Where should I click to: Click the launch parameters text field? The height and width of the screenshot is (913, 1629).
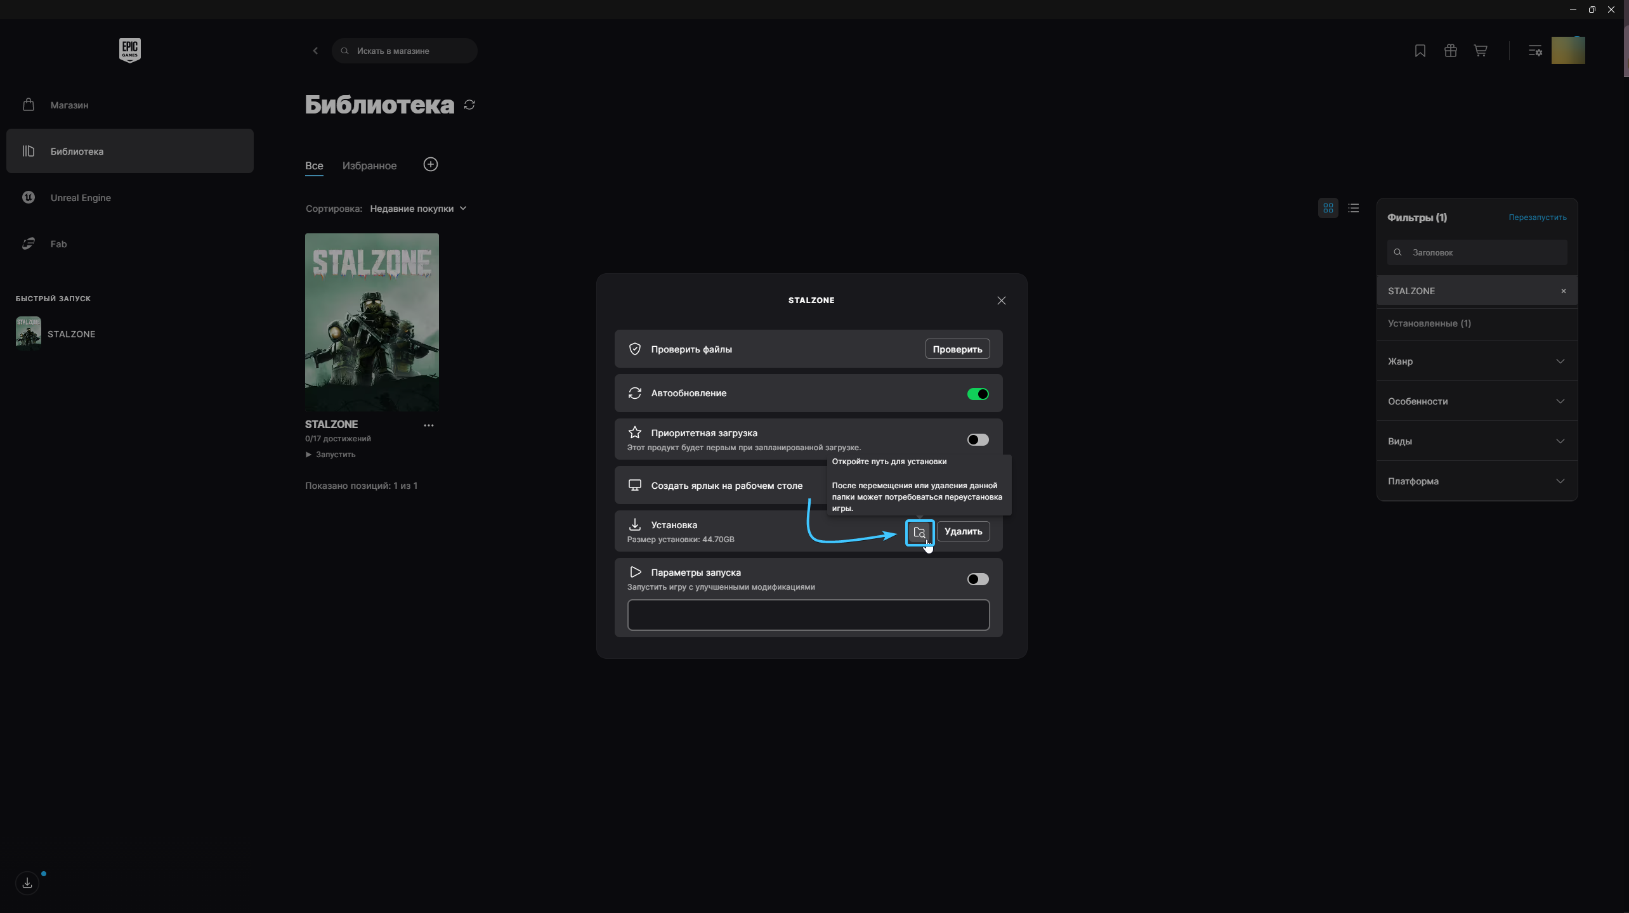pyautogui.click(x=808, y=615)
